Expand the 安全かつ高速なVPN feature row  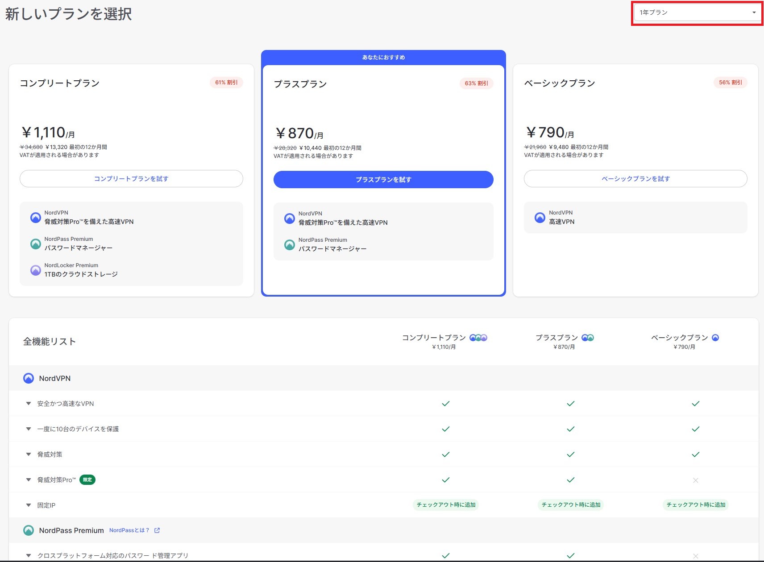29,404
